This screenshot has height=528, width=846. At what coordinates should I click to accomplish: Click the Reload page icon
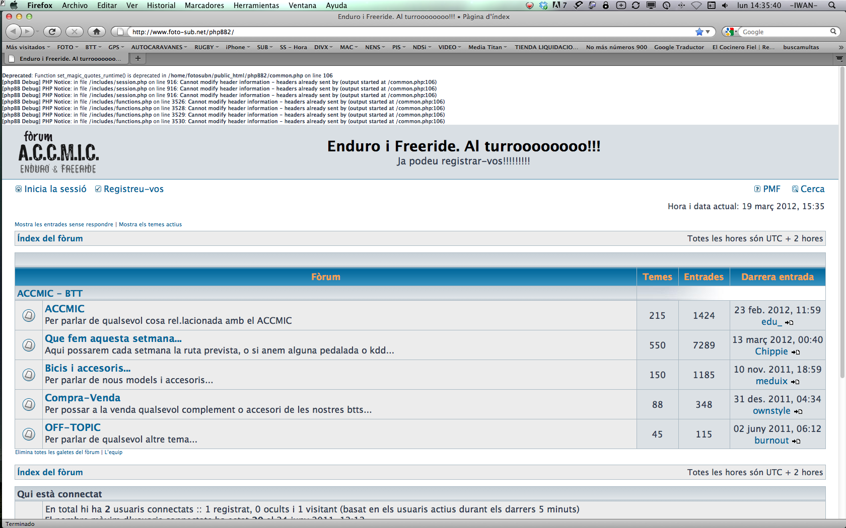[52, 31]
